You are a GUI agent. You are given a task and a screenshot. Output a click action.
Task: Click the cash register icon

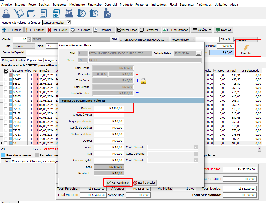tap(68, 14)
